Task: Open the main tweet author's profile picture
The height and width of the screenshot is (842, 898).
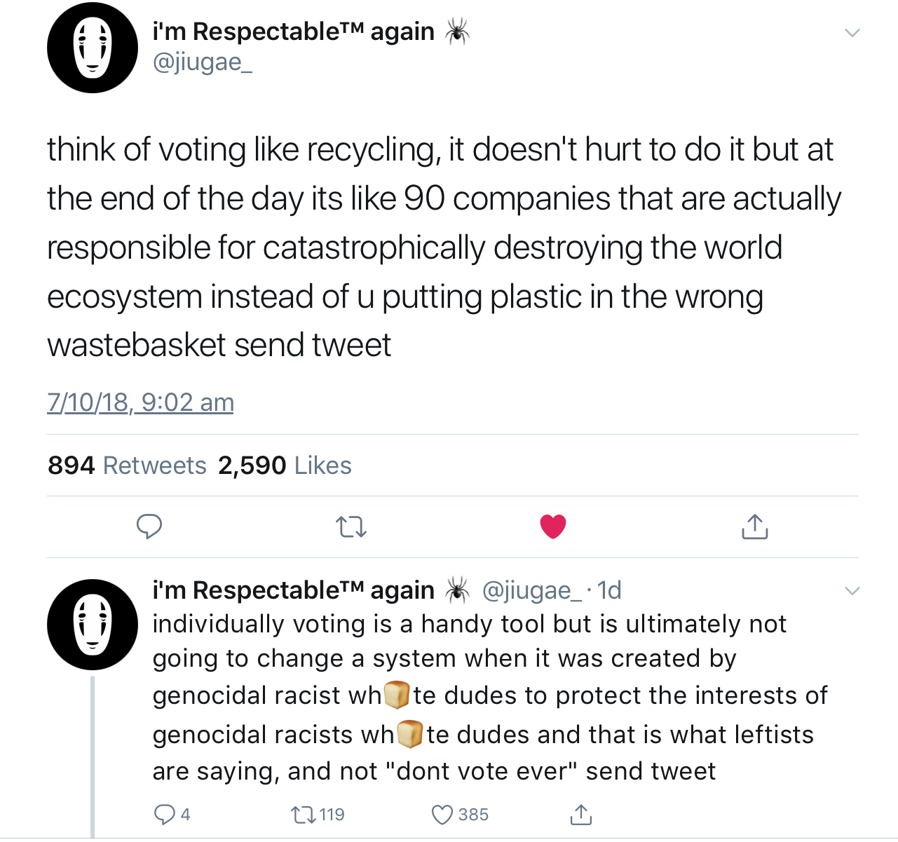Action: 93,48
